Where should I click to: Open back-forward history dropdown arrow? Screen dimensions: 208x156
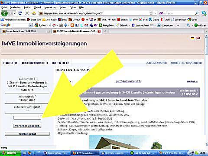pos(14,13)
